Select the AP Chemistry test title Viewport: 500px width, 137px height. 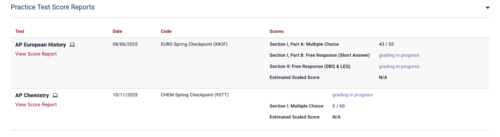(32, 95)
